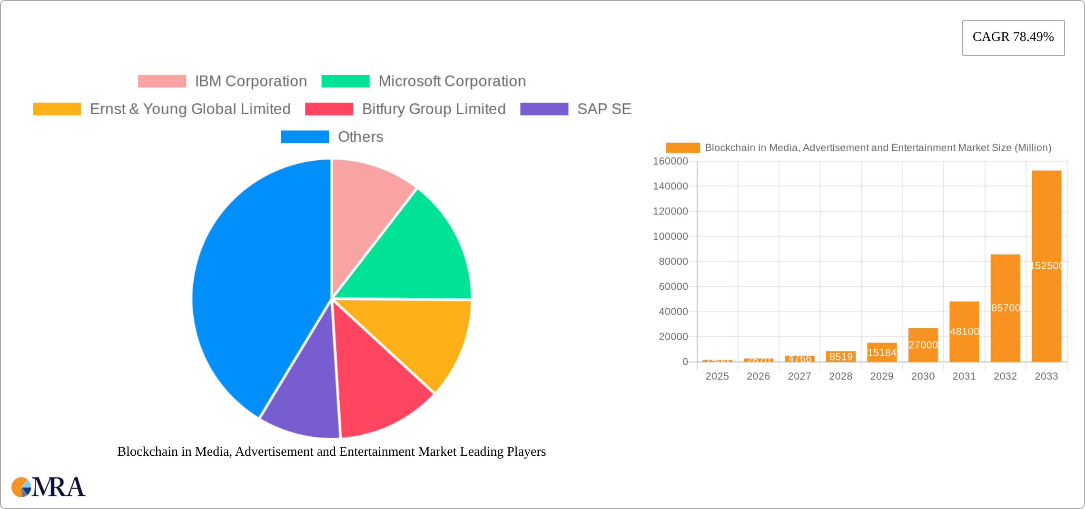Click the 2027 x-axis label
Viewport: 1085px width, 509px height.
pyautogui.click(x=799, y=376)
